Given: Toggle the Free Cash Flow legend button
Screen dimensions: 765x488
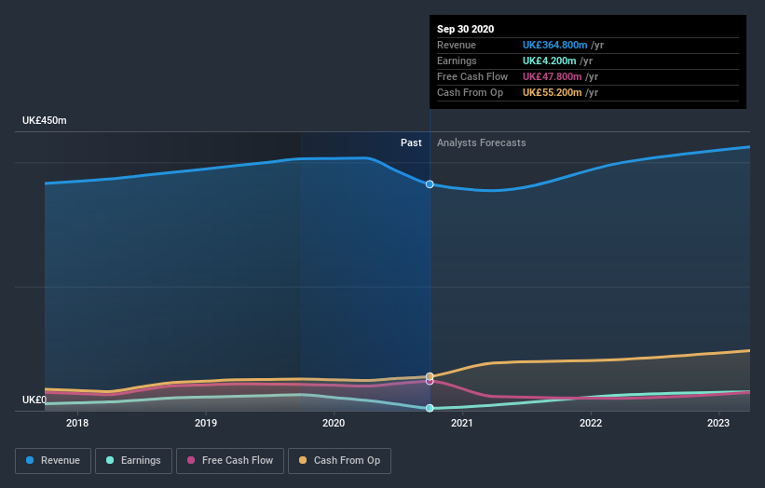Looking at the screenshot, I should click(x=230, y=461).
